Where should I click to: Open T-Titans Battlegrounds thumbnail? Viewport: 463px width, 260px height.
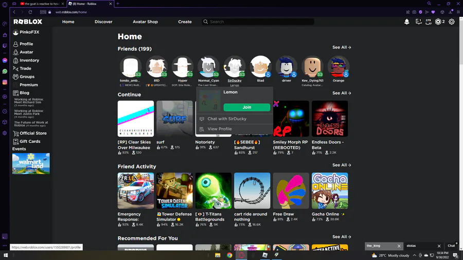213,191
